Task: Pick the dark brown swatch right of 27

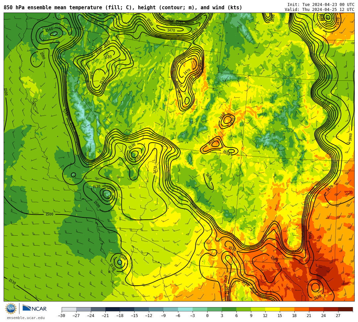Action: tap(345, 309)
